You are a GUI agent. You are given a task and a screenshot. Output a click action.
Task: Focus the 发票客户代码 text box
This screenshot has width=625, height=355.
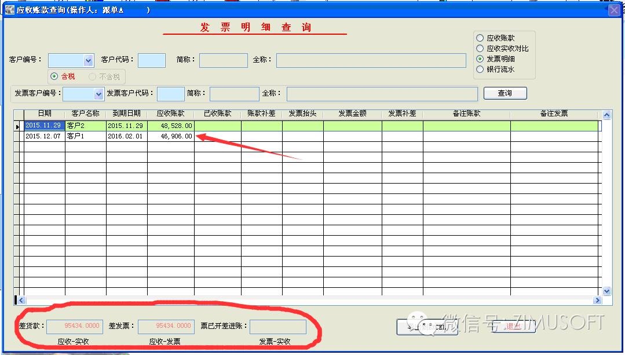(171, 94)
